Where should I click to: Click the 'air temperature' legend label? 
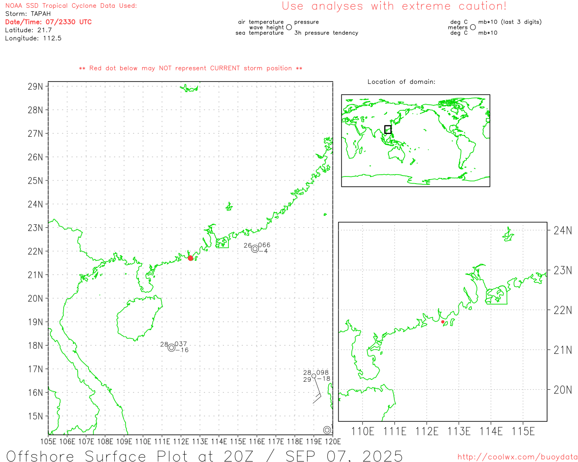point(261,22)
